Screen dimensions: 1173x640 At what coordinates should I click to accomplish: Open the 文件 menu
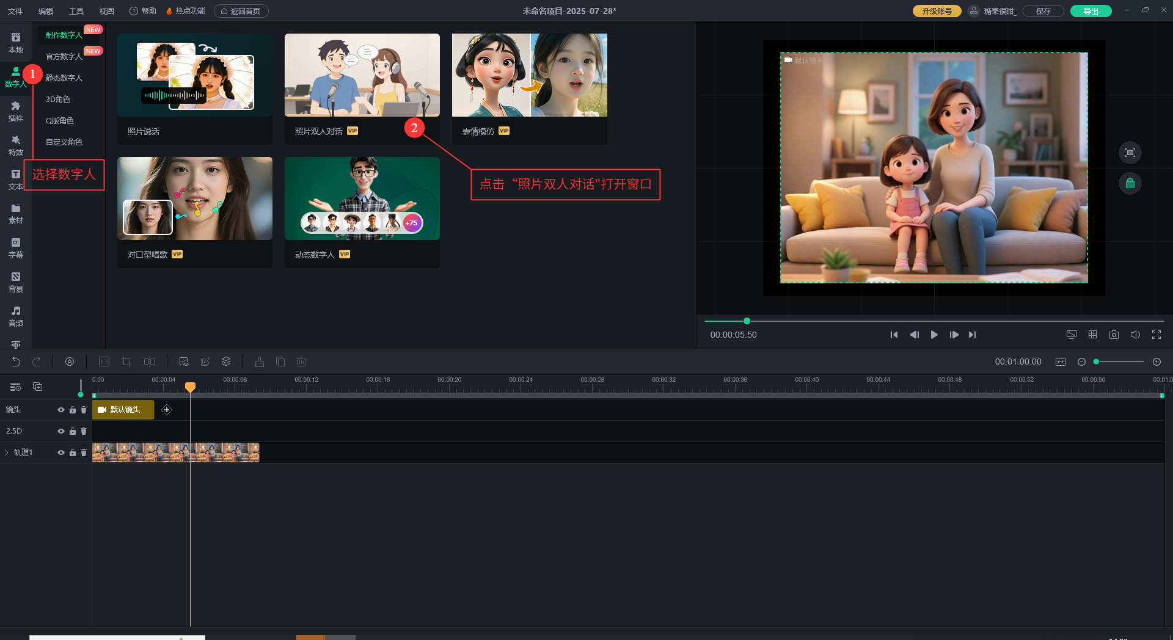pos(15,11)
